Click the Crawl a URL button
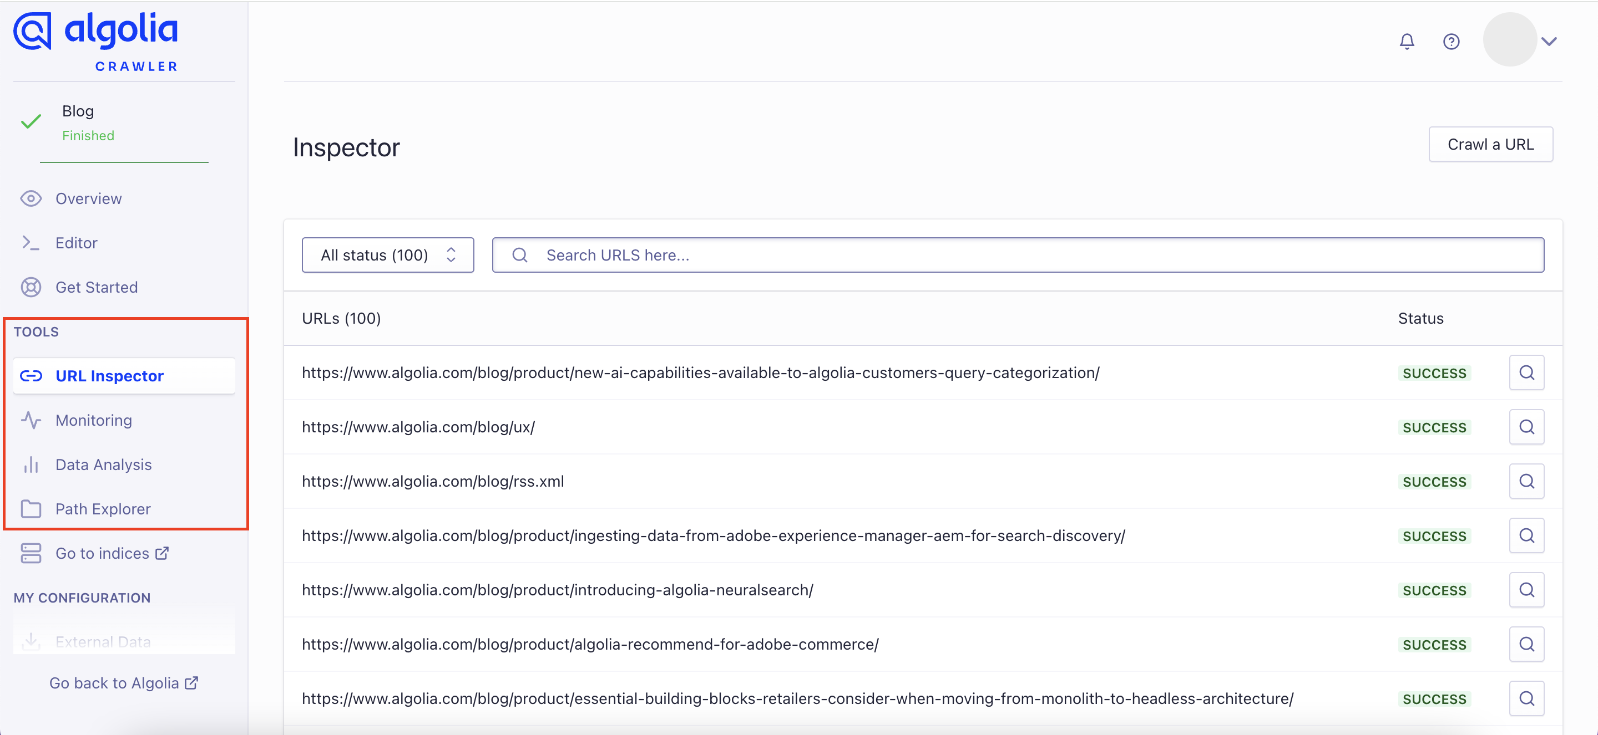1598x735 pixels. coord(1490,145)
